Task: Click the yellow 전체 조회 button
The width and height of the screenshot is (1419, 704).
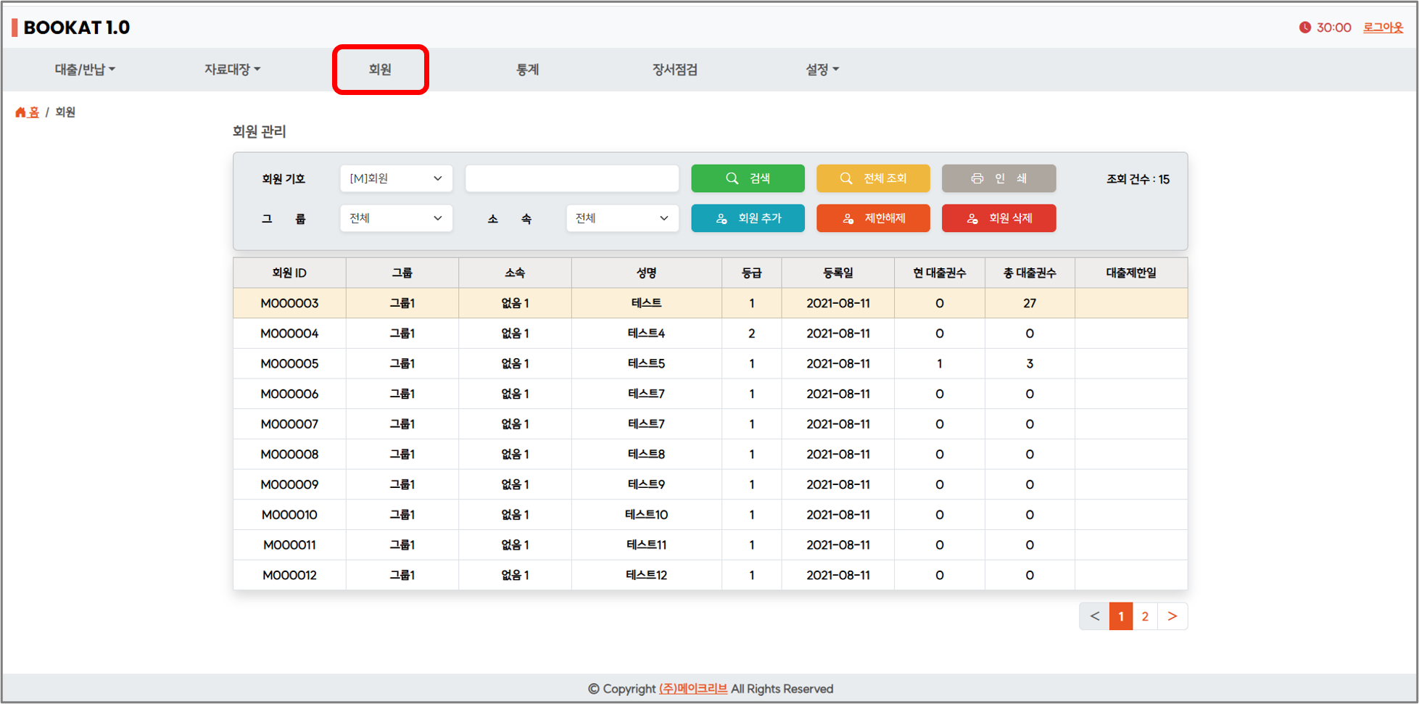Action: [873, 178]
